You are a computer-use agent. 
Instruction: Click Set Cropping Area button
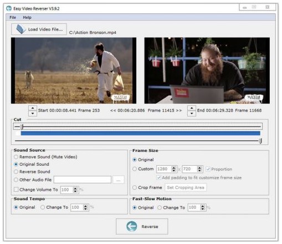186,187
